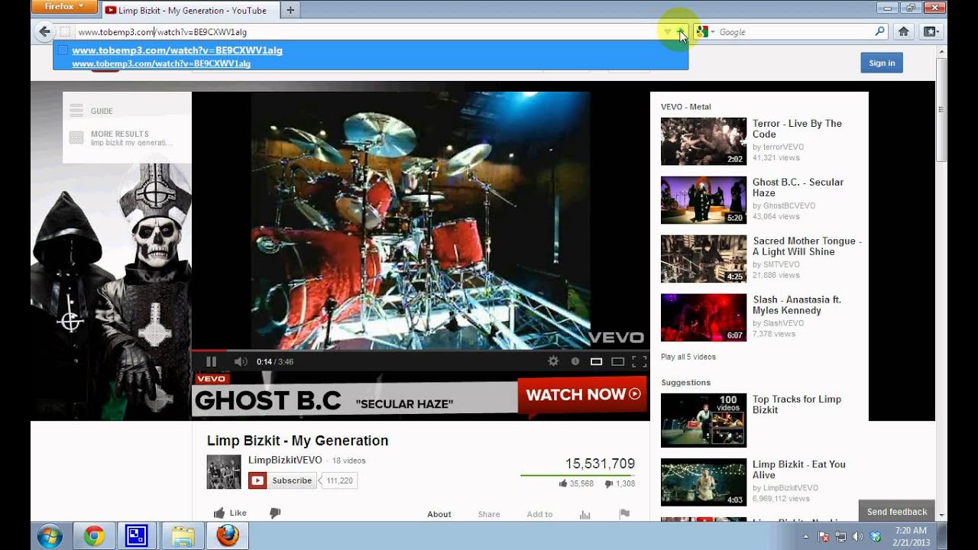
Task: Open Limp Bizkit - Eat You Alive
Action: (x=799, y=469)
